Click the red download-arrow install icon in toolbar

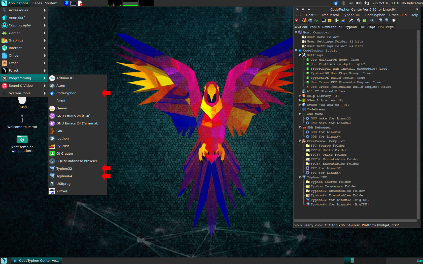pos(304,20)
